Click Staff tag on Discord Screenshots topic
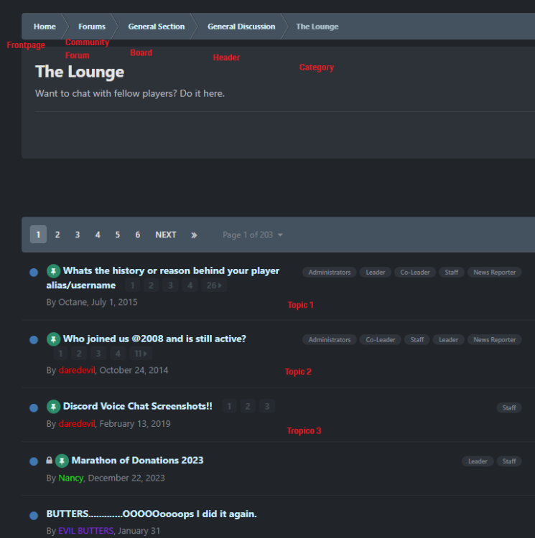The height and width of the screenshot is (538, 535). (509, 407)
